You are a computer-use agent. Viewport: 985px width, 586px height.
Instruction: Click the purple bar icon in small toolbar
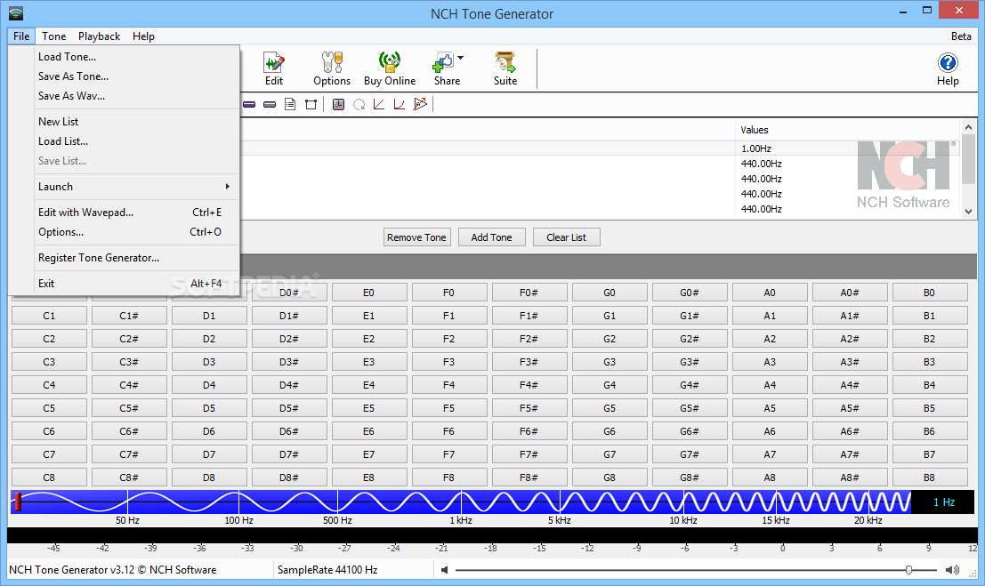pos(249,104)
